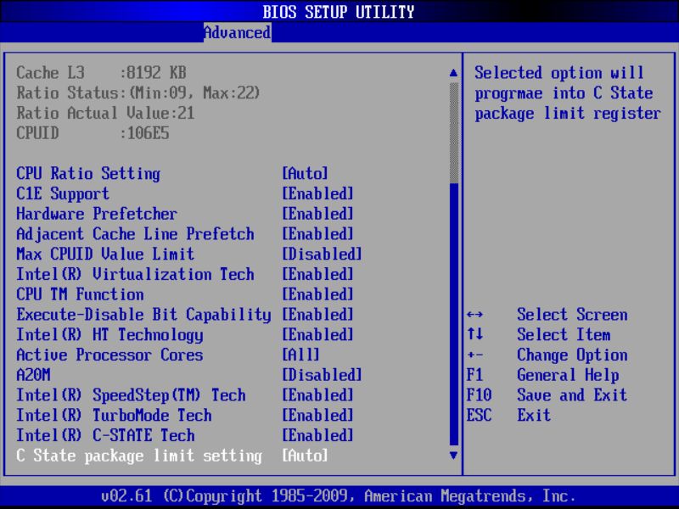Toggle Intel(R) HT Technology [Enabled] value
The image size is (679, 509).
click(x=317, y=334)
